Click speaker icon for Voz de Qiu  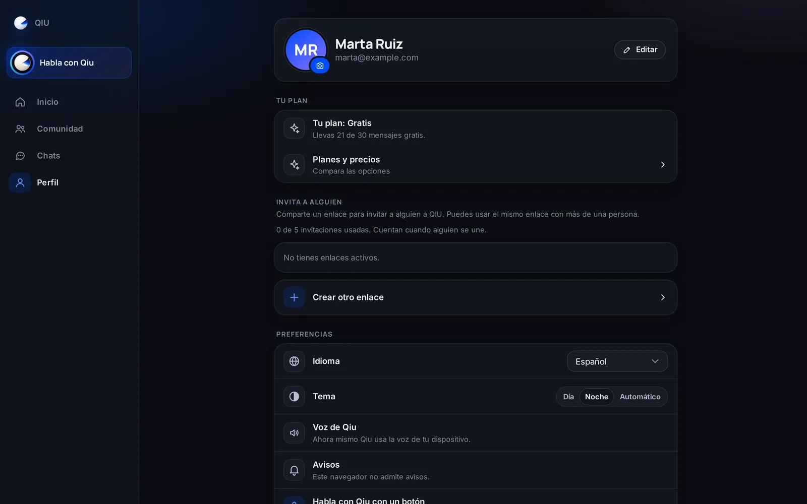click(294, 433)
